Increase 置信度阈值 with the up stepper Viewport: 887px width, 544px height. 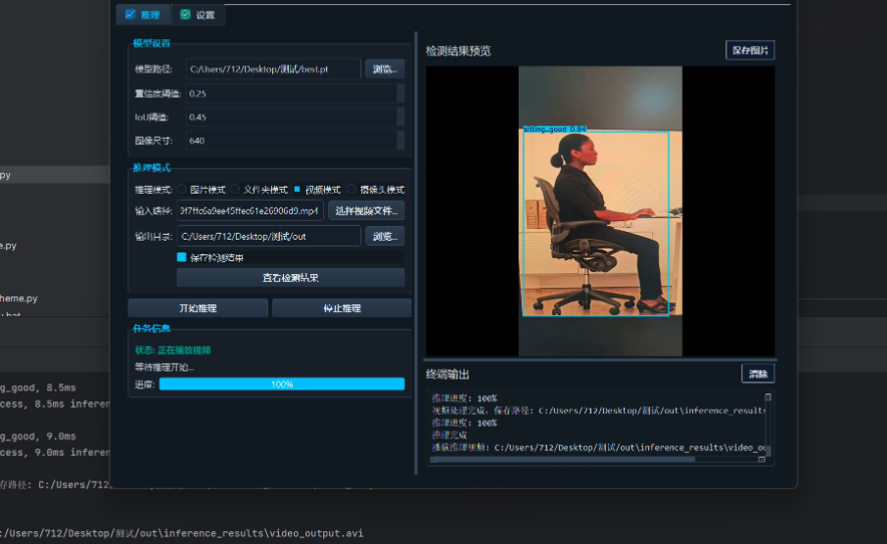tap(400, 89)
